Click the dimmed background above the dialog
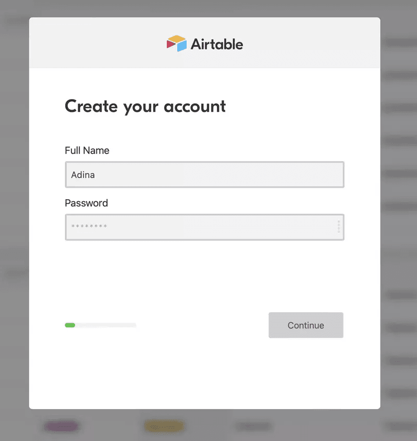The width and height of the screenshot is (417, 441). (x=208, y=8)
